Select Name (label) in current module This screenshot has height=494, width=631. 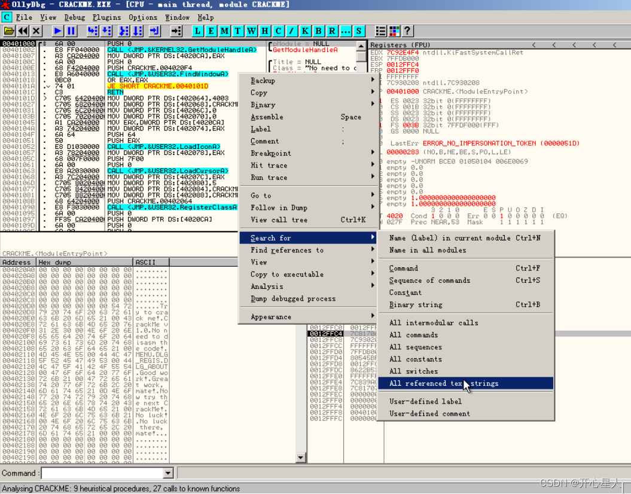coord(465,238)
